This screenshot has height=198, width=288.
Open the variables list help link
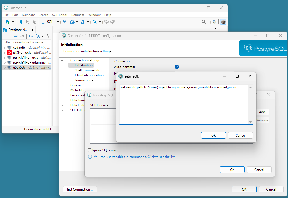(x=134, y=157)
